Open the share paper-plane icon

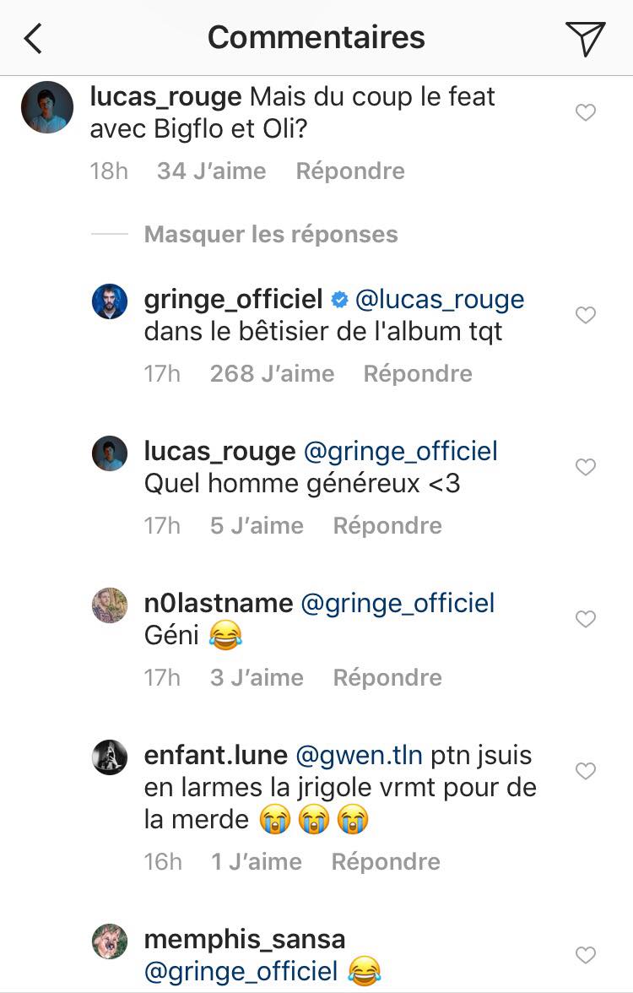click(585, 38)
